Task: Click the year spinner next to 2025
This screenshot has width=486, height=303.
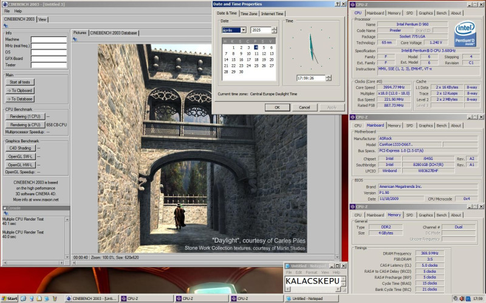Action: (274, 30)
